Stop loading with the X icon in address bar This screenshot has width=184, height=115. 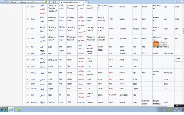(57, 2)
